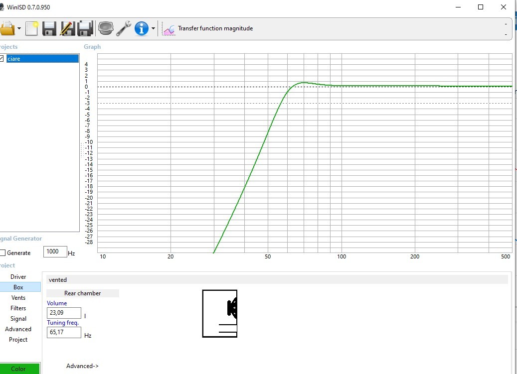Expand the Advanced-> box options

[82, 366]
